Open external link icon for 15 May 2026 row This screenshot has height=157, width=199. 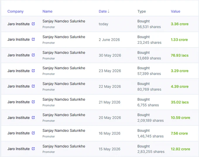pos(33,148)
